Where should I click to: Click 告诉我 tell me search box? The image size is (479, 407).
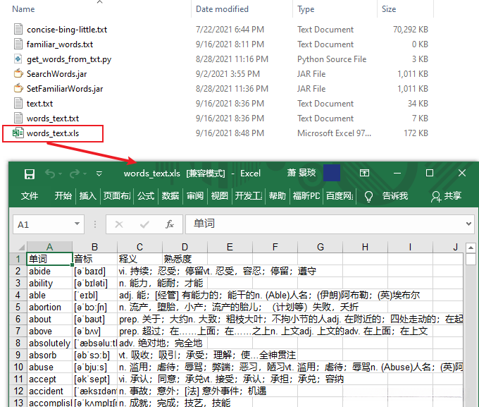[395, 196]
